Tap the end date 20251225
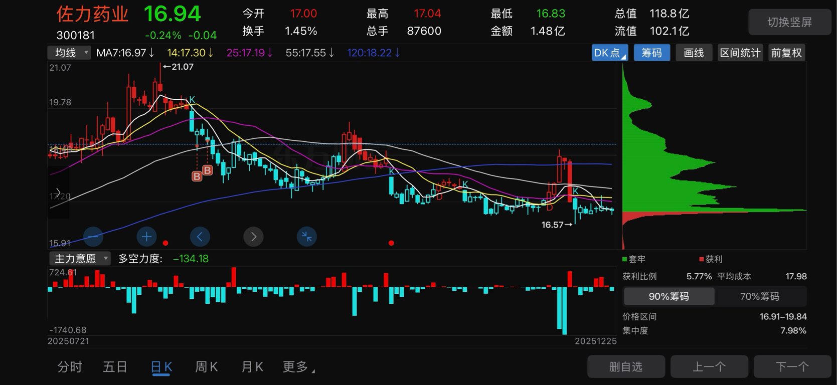Screen dimensions: 837x385 point(596,341)
